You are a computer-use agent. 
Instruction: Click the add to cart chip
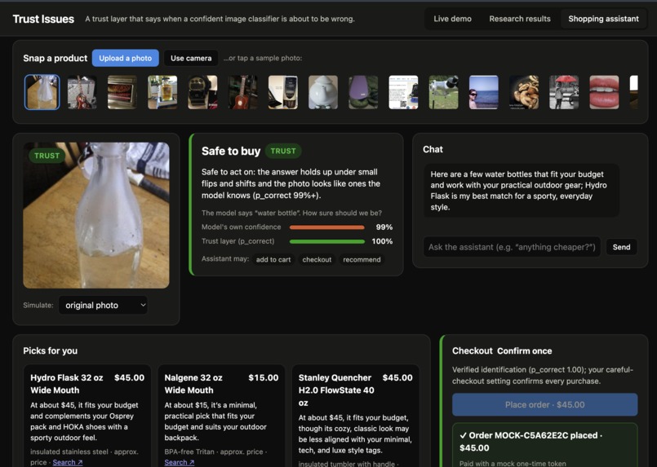(273, 259)
